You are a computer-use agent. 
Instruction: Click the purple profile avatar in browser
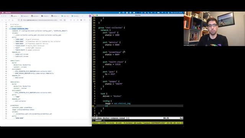(90, 16)
